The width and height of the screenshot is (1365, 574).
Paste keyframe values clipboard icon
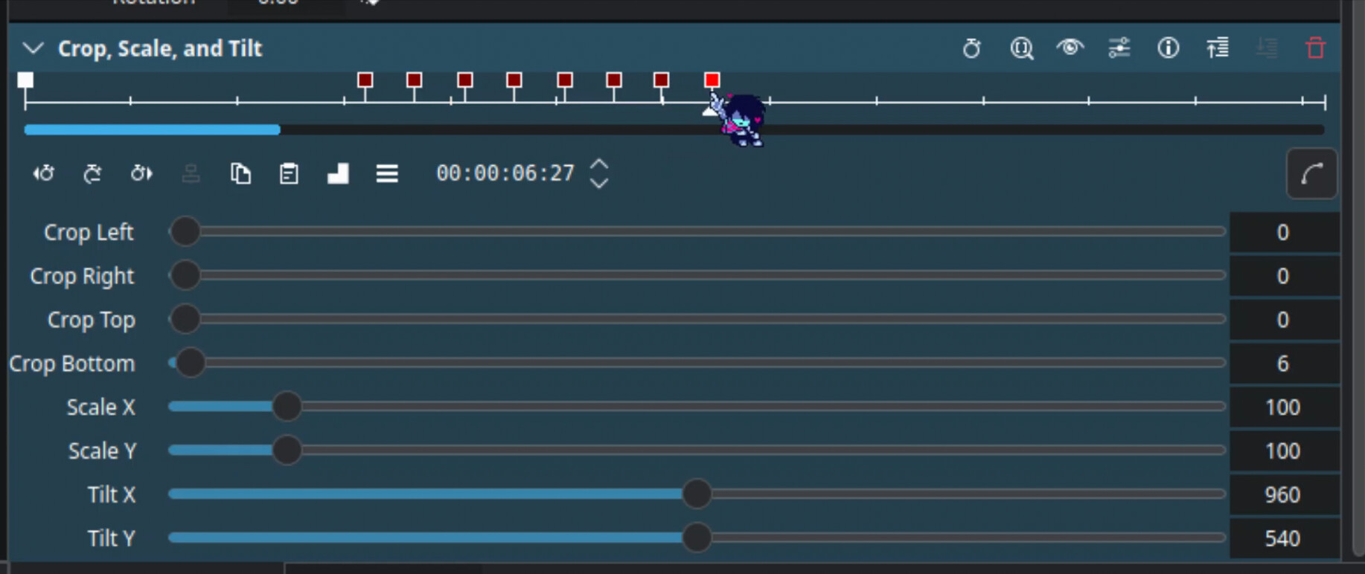coord(289,174)
